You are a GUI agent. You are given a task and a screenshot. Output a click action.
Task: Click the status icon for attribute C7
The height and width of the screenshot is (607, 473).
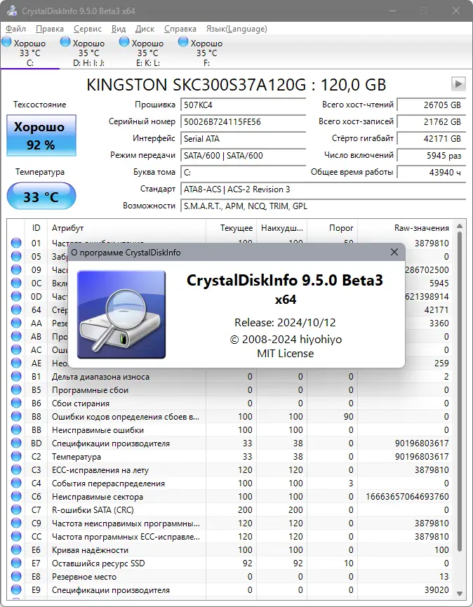16,510
